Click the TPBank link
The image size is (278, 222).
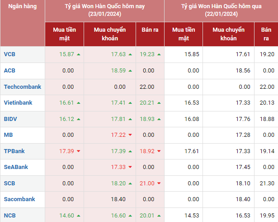pos(14,151)
